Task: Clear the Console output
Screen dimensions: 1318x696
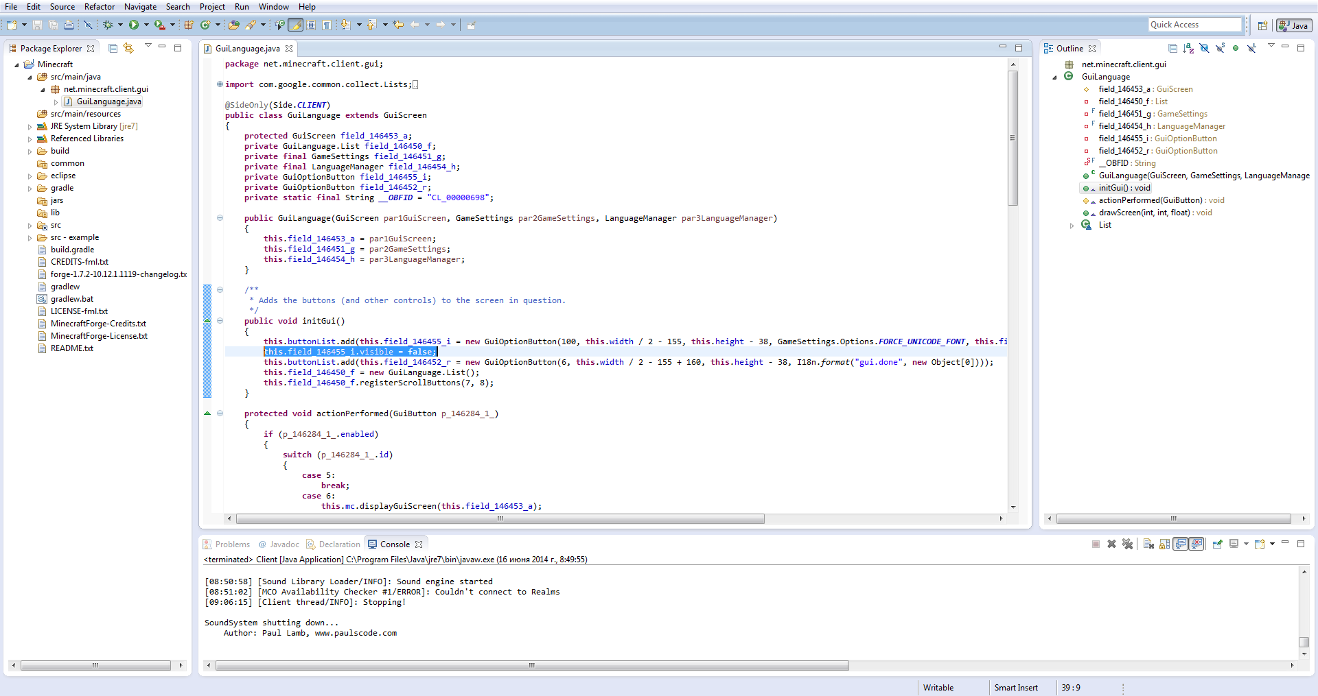Action: click(1148, 544)
